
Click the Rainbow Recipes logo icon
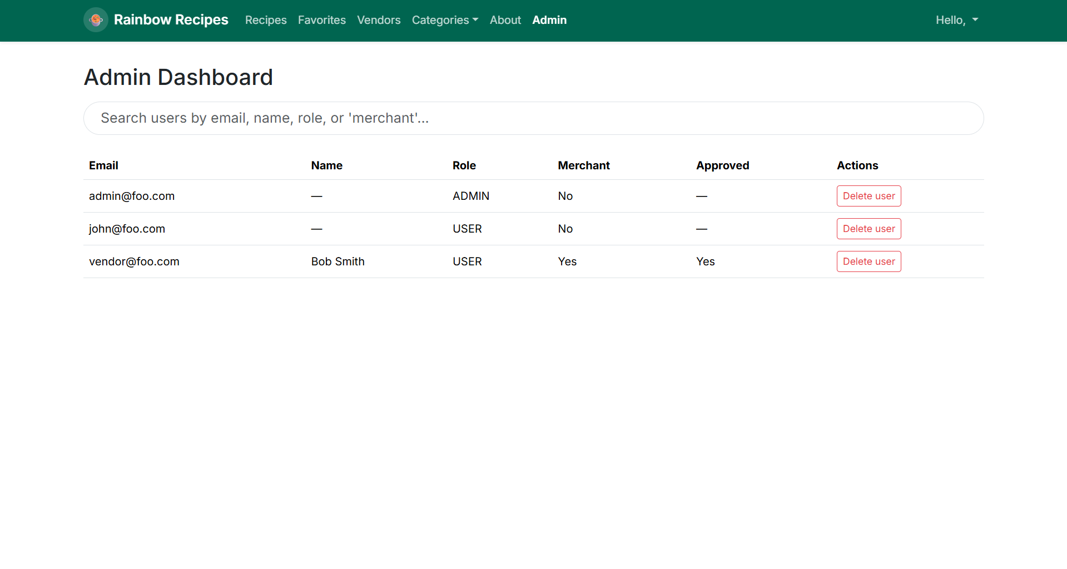tap(96, 20)
